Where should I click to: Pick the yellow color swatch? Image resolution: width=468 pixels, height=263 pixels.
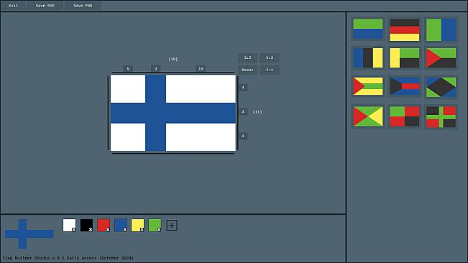(x=137, y=224)
